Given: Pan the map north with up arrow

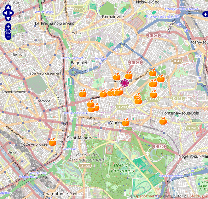Looking at the screenshot, I should pos(8,8).
